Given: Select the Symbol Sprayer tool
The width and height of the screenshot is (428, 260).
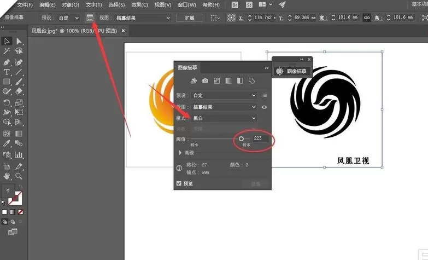Looking at the screenshot, I should pos(7,155).
